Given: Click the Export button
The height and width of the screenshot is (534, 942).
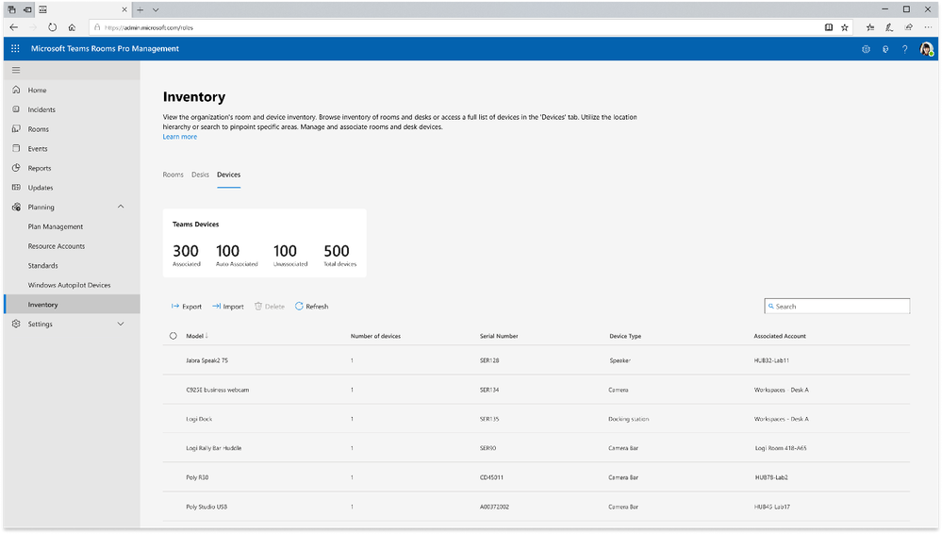Looking at the screenshot, I should point(187,306).
